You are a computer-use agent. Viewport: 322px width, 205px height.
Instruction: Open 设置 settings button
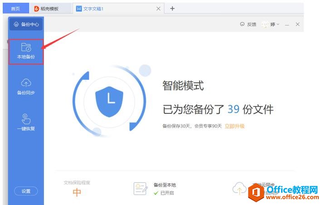pos(26,191)
